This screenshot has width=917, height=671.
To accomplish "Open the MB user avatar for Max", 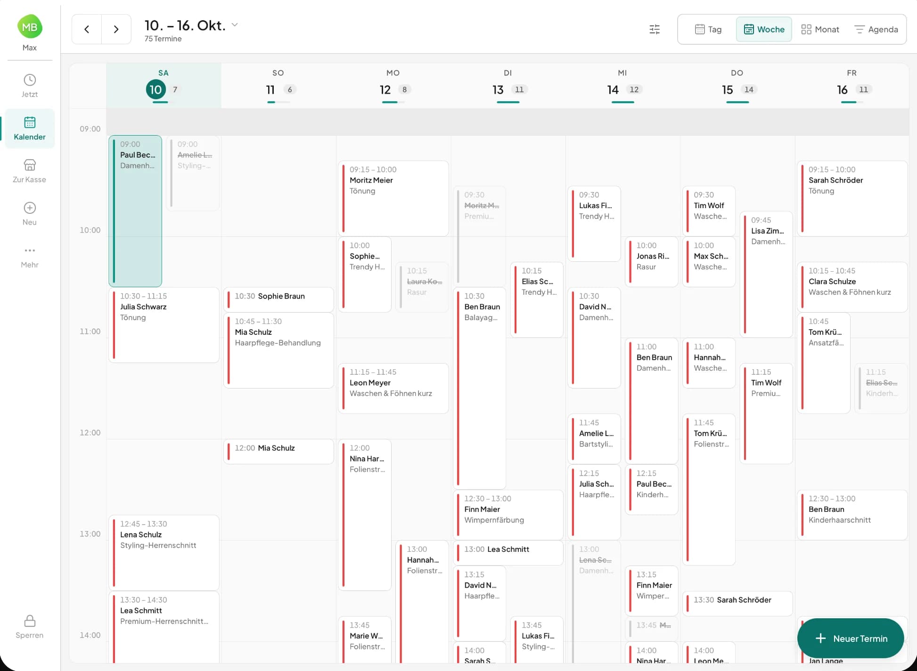I will (30, 27).
